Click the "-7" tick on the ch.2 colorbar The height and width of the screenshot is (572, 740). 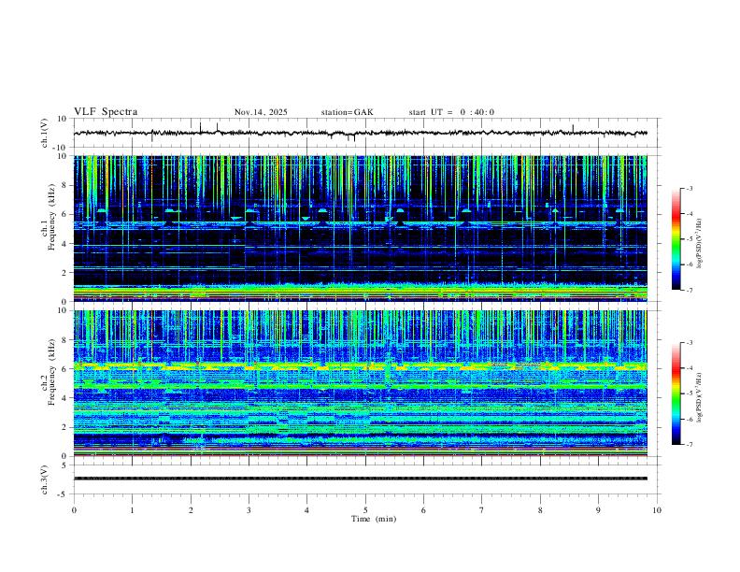pos(689,445)
